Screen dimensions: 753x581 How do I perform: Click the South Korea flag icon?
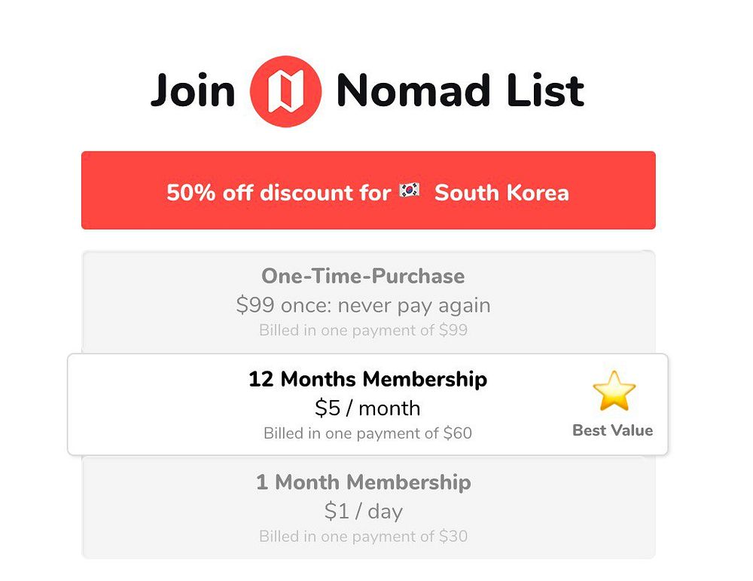pos(410,191)
